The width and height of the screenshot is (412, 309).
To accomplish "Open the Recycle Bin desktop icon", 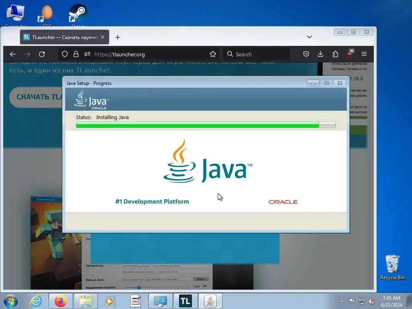I will click(x=392, y=267).
